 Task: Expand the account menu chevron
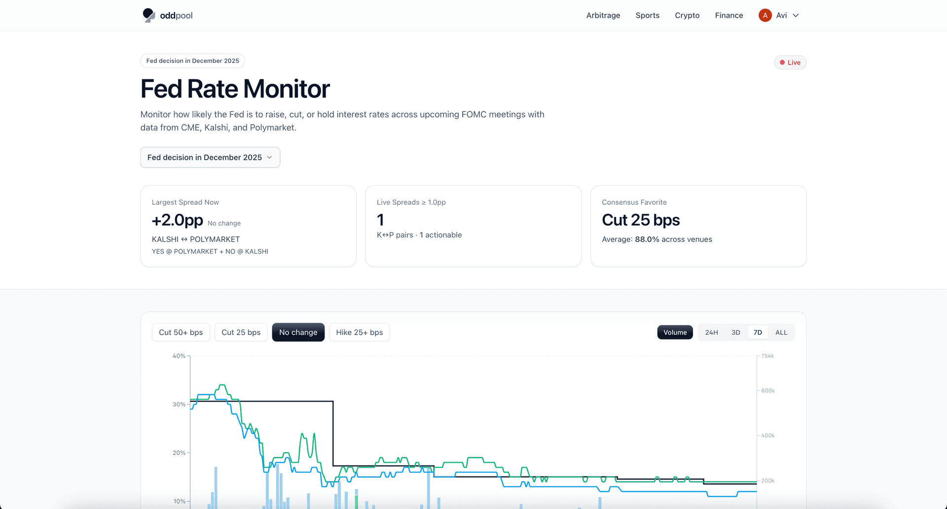[796, 15]
